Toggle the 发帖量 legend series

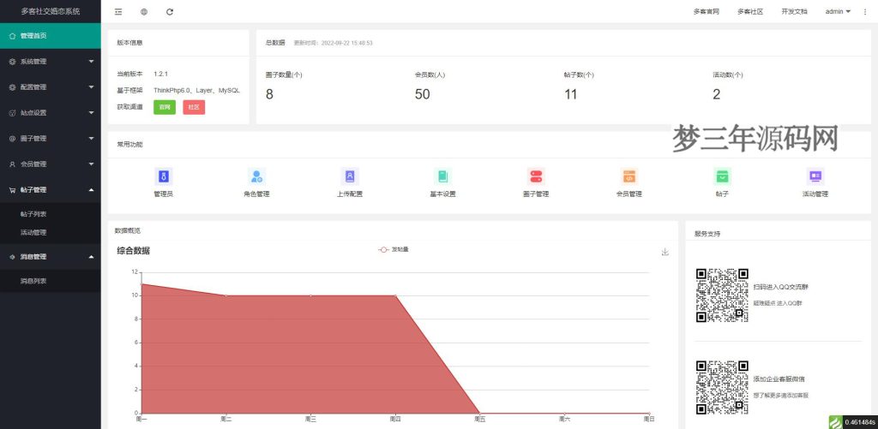394,249
